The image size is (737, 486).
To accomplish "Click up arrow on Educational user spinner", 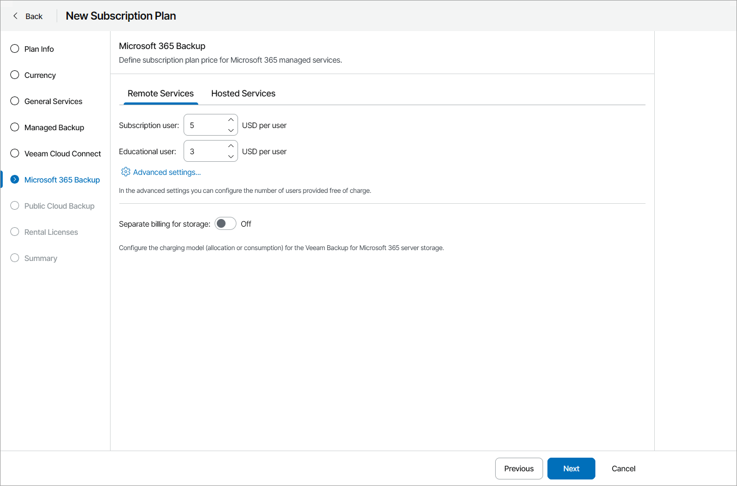I will [230, 146].
